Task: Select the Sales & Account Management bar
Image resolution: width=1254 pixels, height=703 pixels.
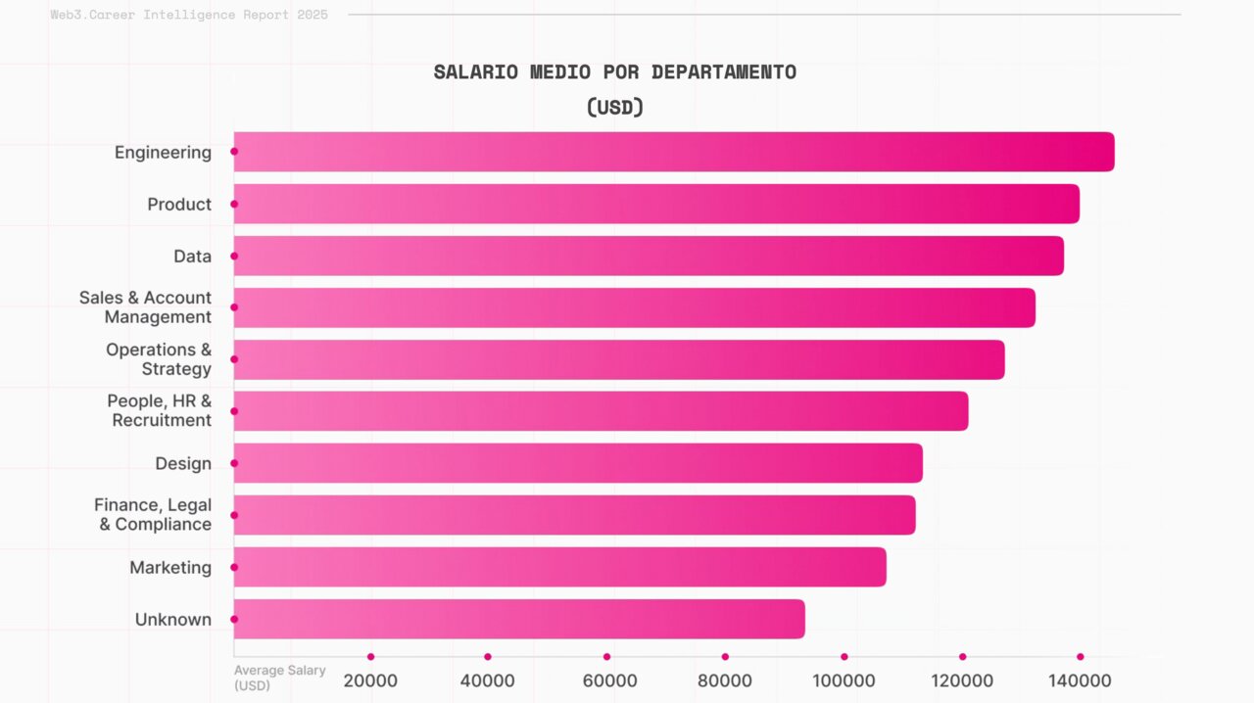Action: coord(635,307)
